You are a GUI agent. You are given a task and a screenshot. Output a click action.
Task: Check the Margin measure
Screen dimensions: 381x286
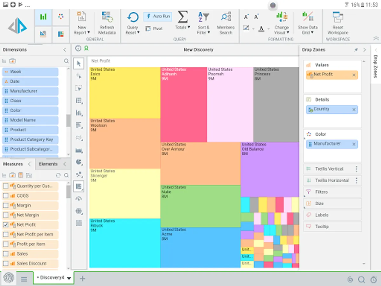(5, 205)
